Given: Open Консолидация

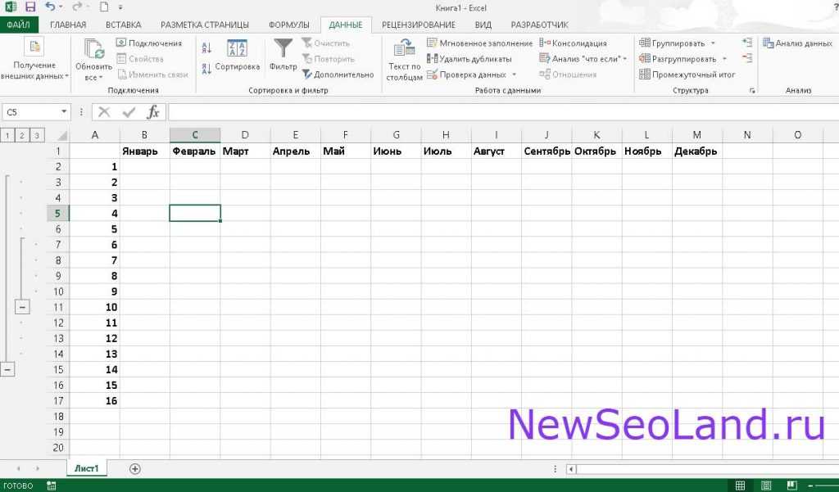Looking at the screenshot, I should 573,43.
